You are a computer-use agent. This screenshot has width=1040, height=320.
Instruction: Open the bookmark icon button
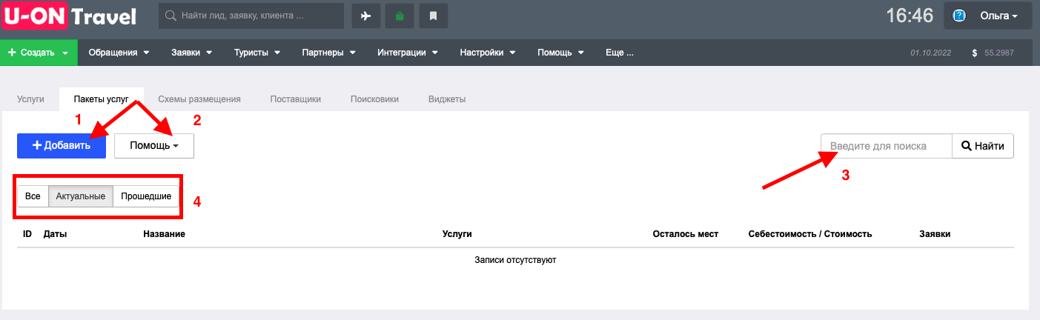point(434,16)
